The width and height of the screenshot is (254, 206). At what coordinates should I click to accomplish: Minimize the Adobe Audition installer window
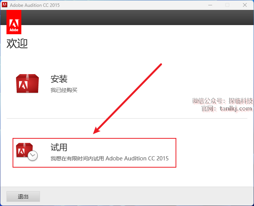[210, 5]
